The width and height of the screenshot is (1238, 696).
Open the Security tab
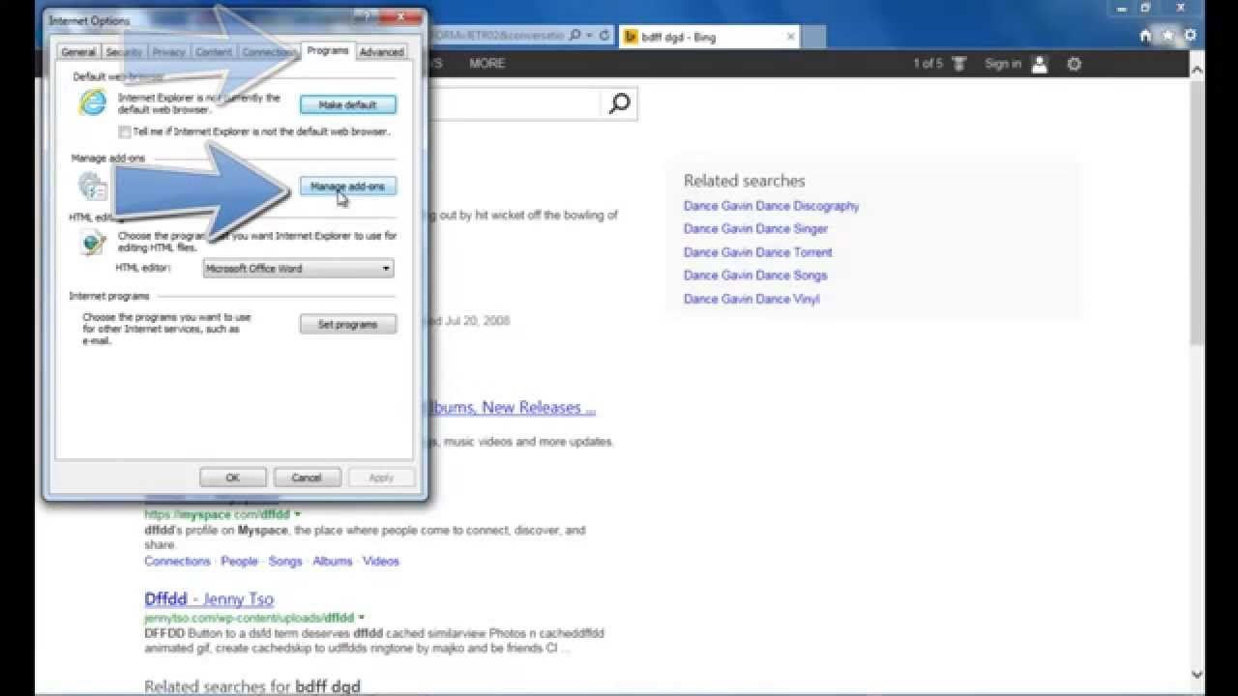(x=124, y=52)
